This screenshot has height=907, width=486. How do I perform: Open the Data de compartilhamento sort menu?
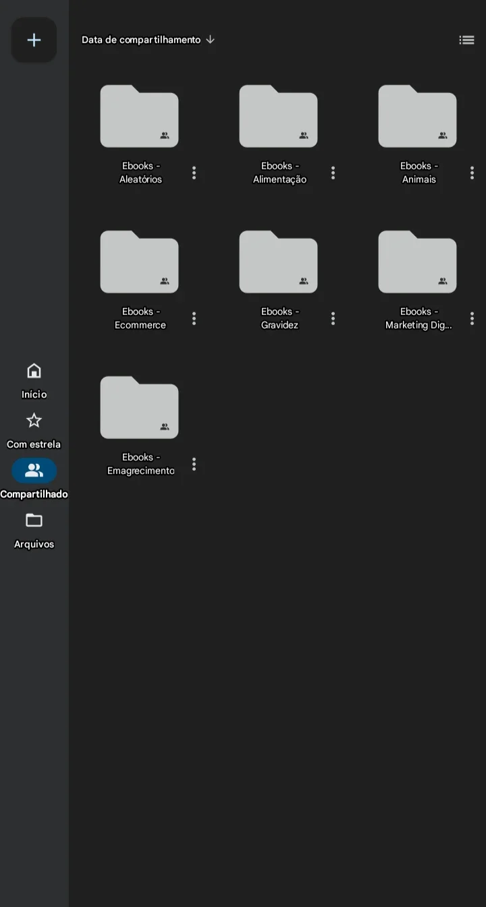141,40
